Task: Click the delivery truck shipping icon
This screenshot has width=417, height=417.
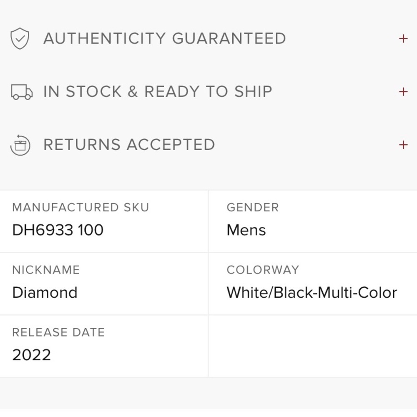Action: [x=22, y=92]
